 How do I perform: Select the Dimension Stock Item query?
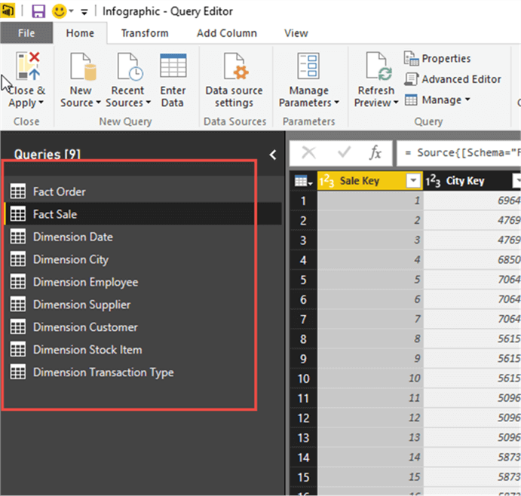point(143,350)
